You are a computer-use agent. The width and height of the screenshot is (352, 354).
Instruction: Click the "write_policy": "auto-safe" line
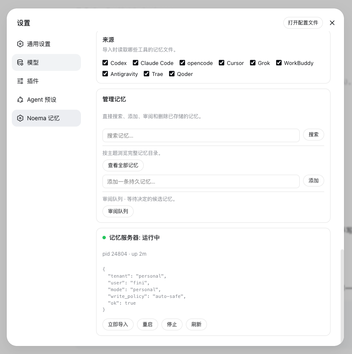pos(147,296)
